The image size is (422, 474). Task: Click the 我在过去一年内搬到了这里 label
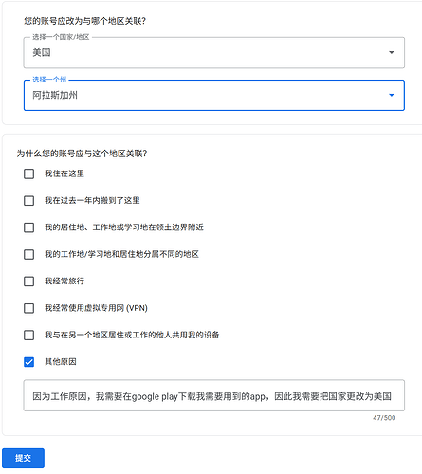pos(92,201)
